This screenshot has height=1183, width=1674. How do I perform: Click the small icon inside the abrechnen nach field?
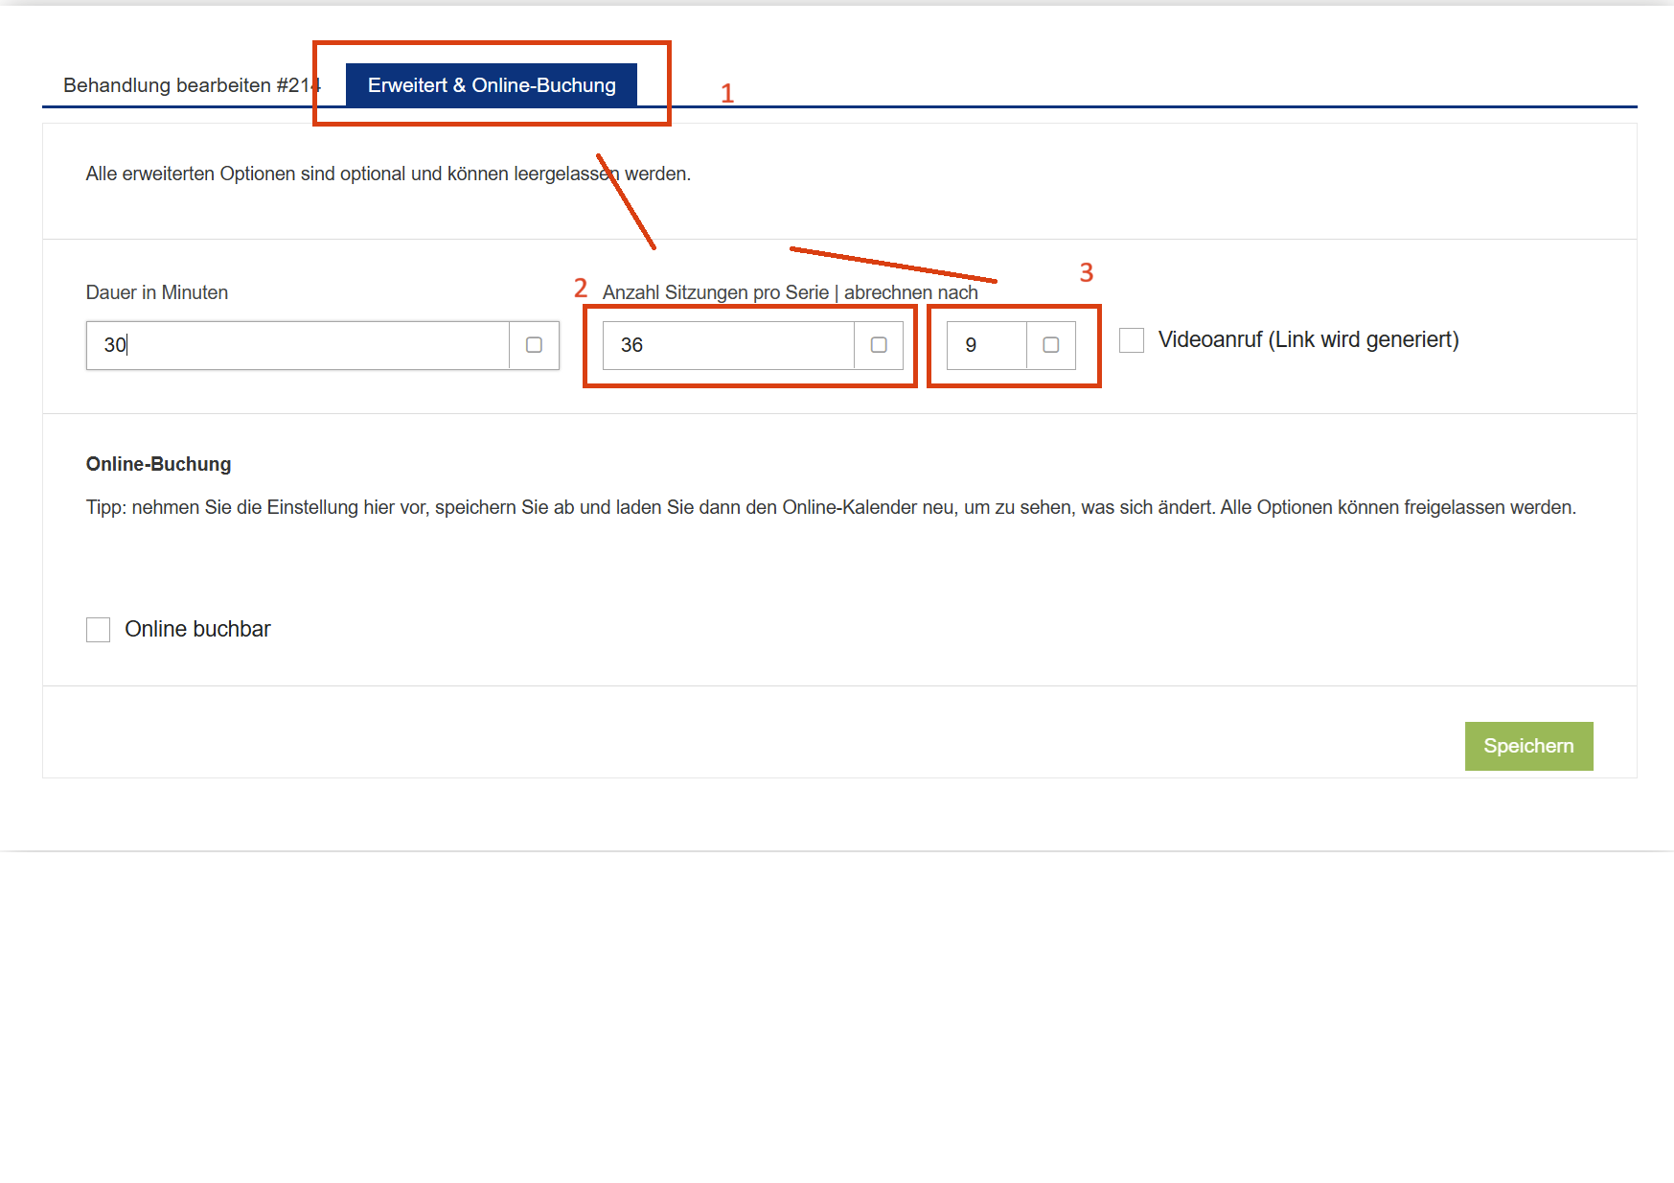tap(1051, 345)
